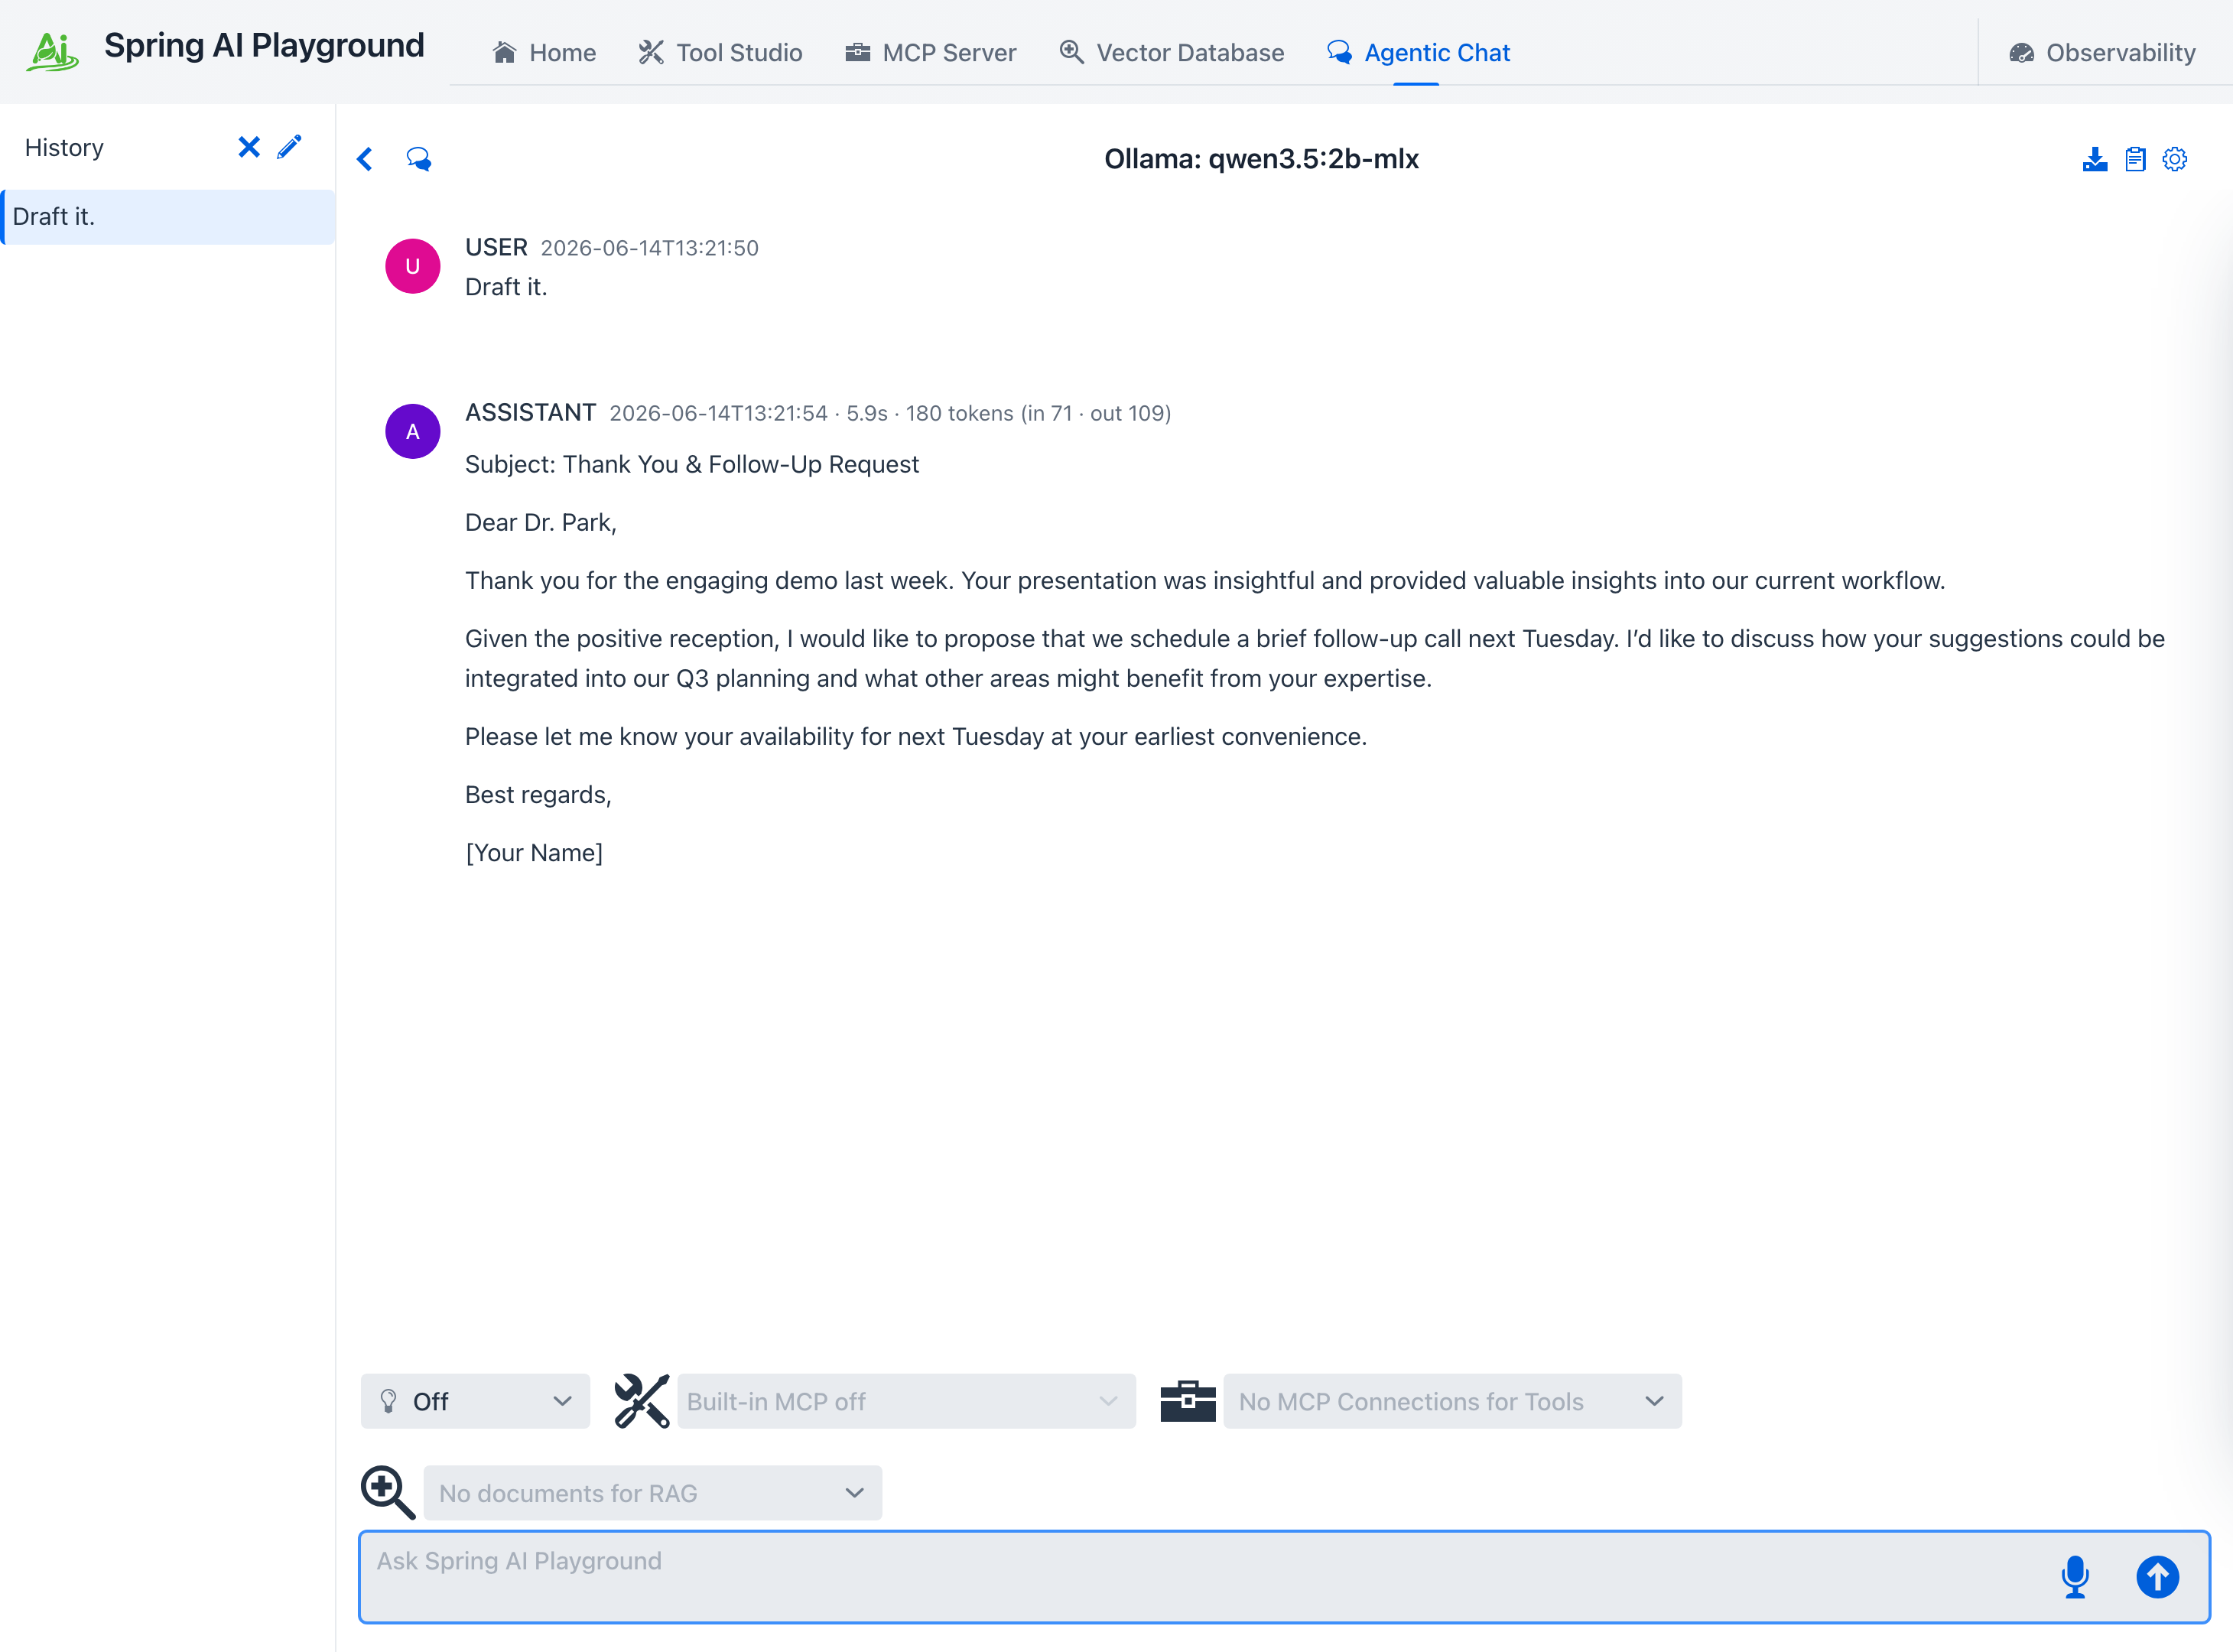Click the pencil edit history icon
This screenshot has height=1652, width=2233.
point(289,148)
